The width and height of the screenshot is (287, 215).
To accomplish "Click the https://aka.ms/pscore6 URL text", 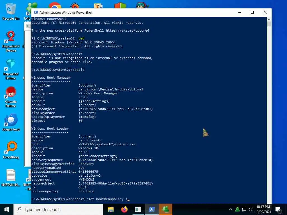I will [x=128, y=31].
